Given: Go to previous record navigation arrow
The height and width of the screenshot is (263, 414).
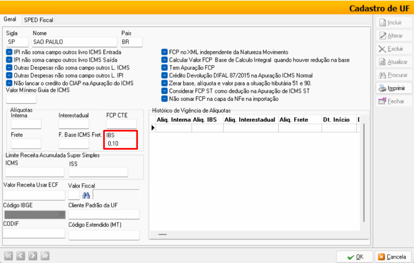Looking at the screenshot, I should pyautogui.click(x=21, y=255).
